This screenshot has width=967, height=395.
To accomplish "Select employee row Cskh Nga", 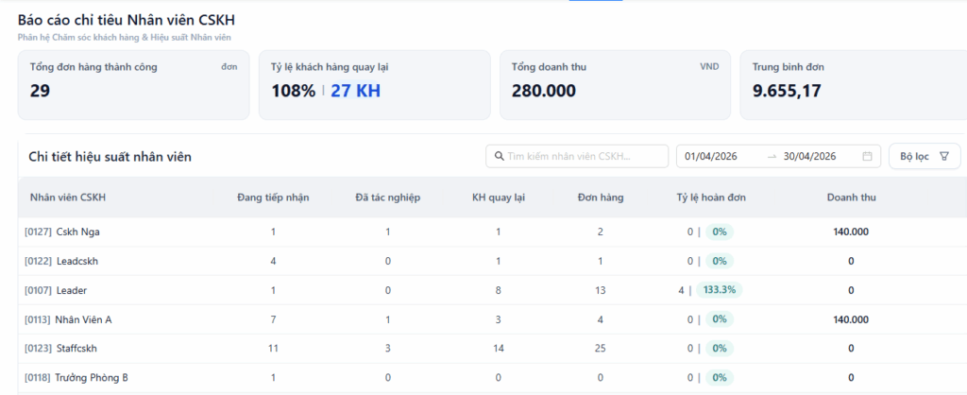I will tap(492, 232).
